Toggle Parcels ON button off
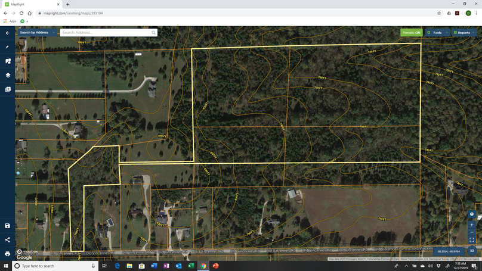Image resolution: width=482 pixels, height=271 pixels. [x=411, y=33]
